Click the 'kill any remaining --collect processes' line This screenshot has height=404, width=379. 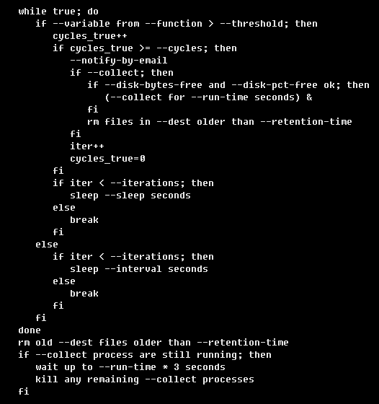(145, 379)
